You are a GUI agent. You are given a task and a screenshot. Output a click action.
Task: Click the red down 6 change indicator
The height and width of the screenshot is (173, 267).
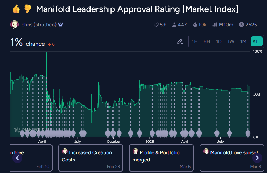click(x=51, y=44)
